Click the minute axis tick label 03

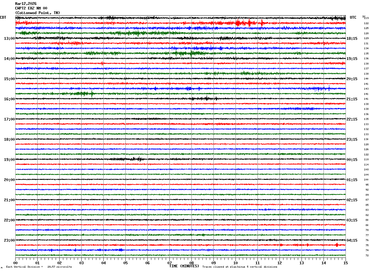click(81, 263)
